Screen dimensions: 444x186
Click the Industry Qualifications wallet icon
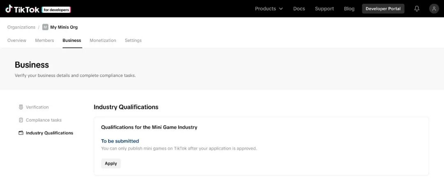coord(21,133)
